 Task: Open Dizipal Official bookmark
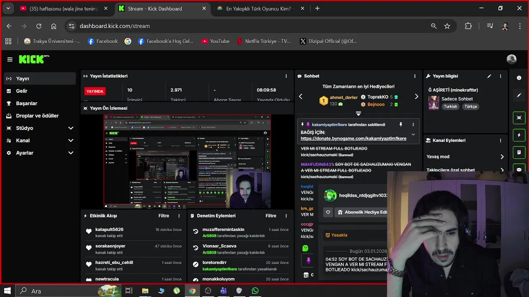point(328,41)
